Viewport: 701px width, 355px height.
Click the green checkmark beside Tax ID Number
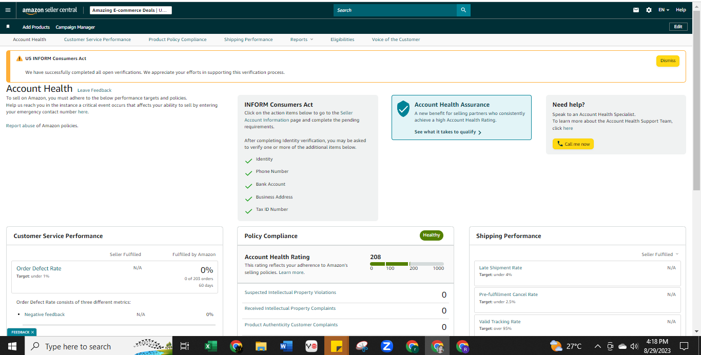pos(249,211)
